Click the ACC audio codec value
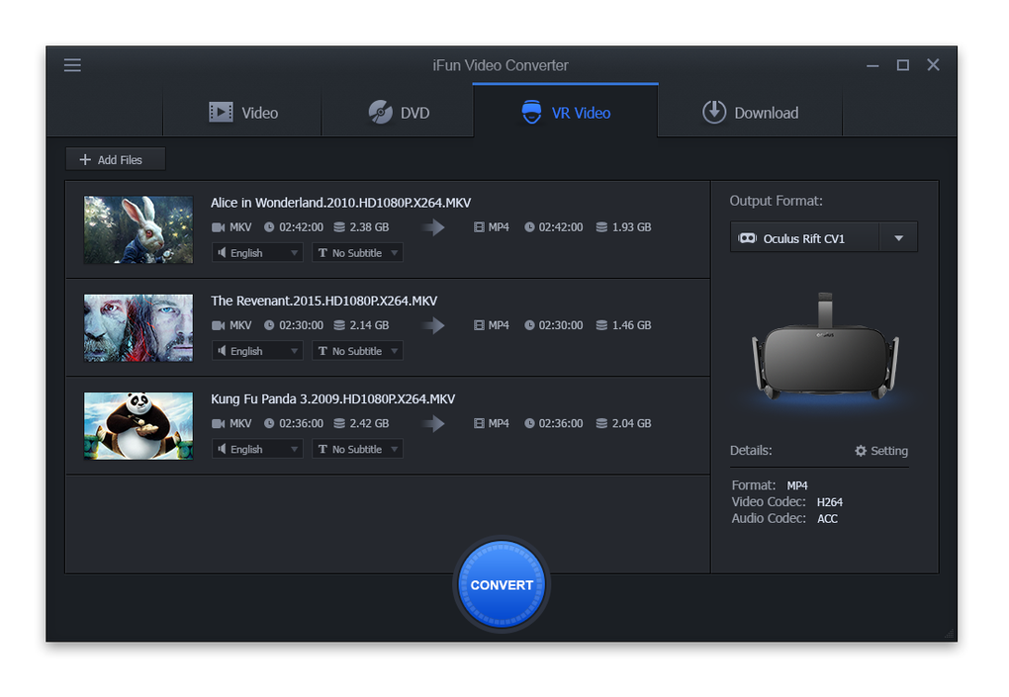The height and width of the screenshot is (697, 1009). pos(828,519)
